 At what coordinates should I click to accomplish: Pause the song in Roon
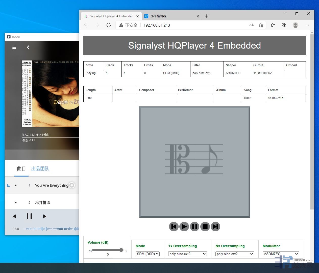tap(29, 216)
